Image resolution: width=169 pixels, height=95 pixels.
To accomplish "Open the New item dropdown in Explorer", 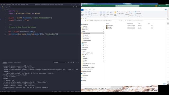I will pyautogui.click(x=120, y=12).
